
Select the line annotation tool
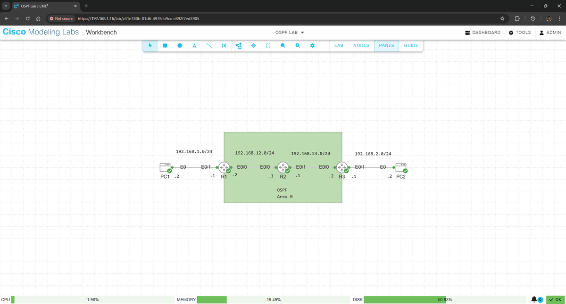209,46
